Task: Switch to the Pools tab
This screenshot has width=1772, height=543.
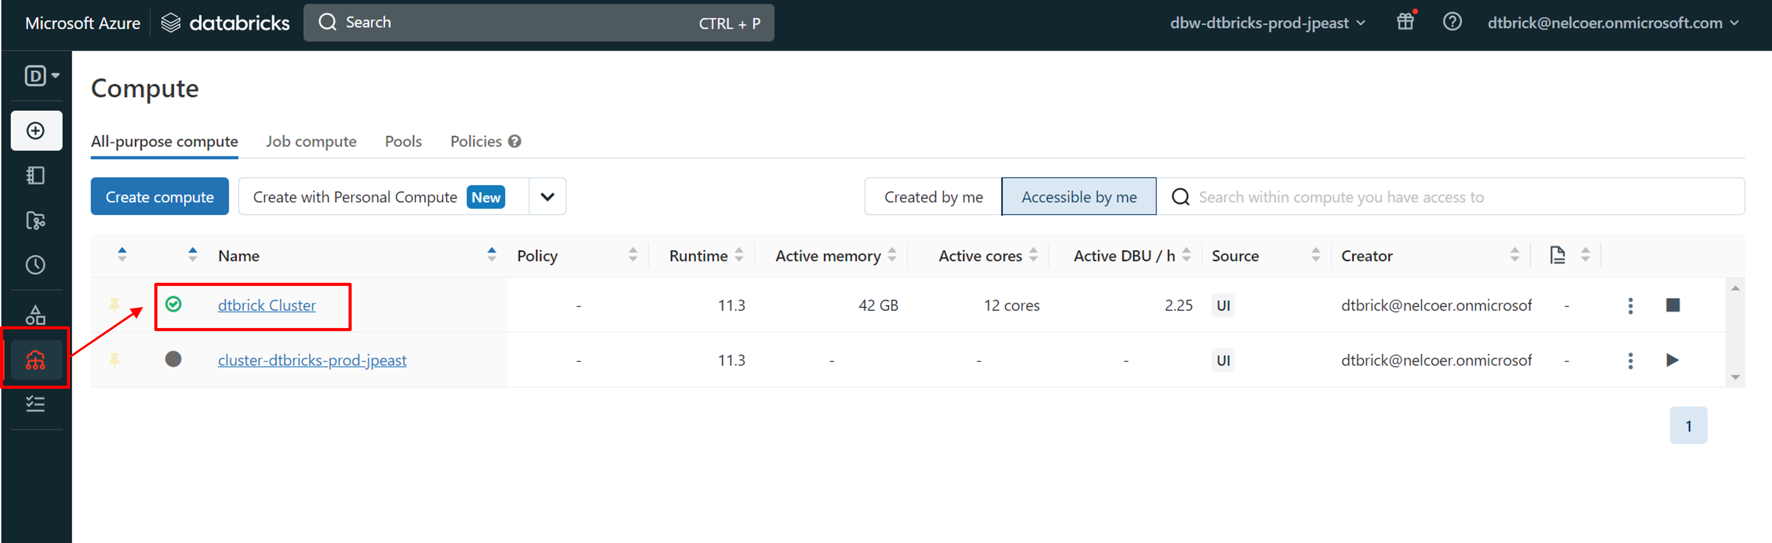Action: click(x=403, y=141)
